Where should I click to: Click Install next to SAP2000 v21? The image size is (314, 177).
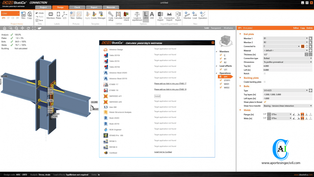[157, 96]
